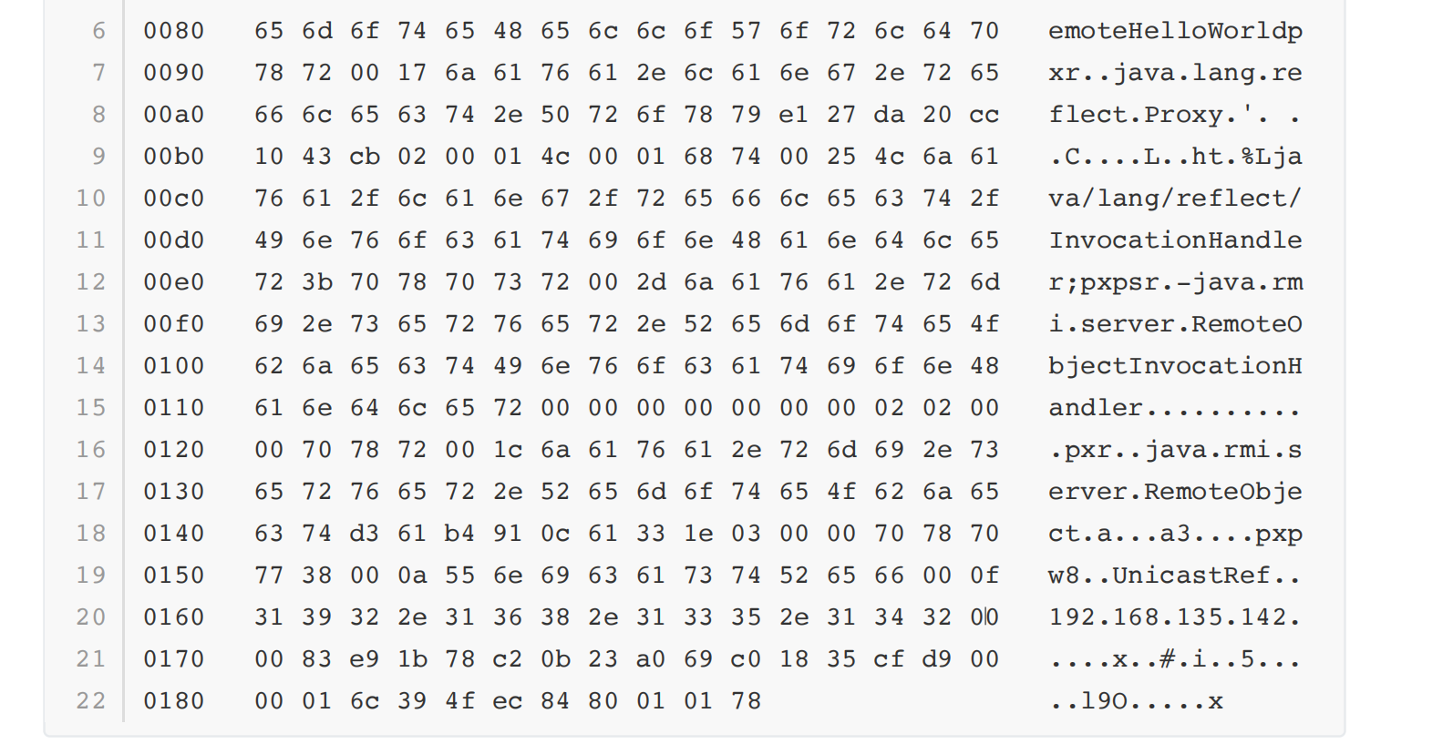This screenshot has width=1453, height=744.
Task: Select line number 12 in the gutter
Action: pyautogui.click(x=91, y=282)
